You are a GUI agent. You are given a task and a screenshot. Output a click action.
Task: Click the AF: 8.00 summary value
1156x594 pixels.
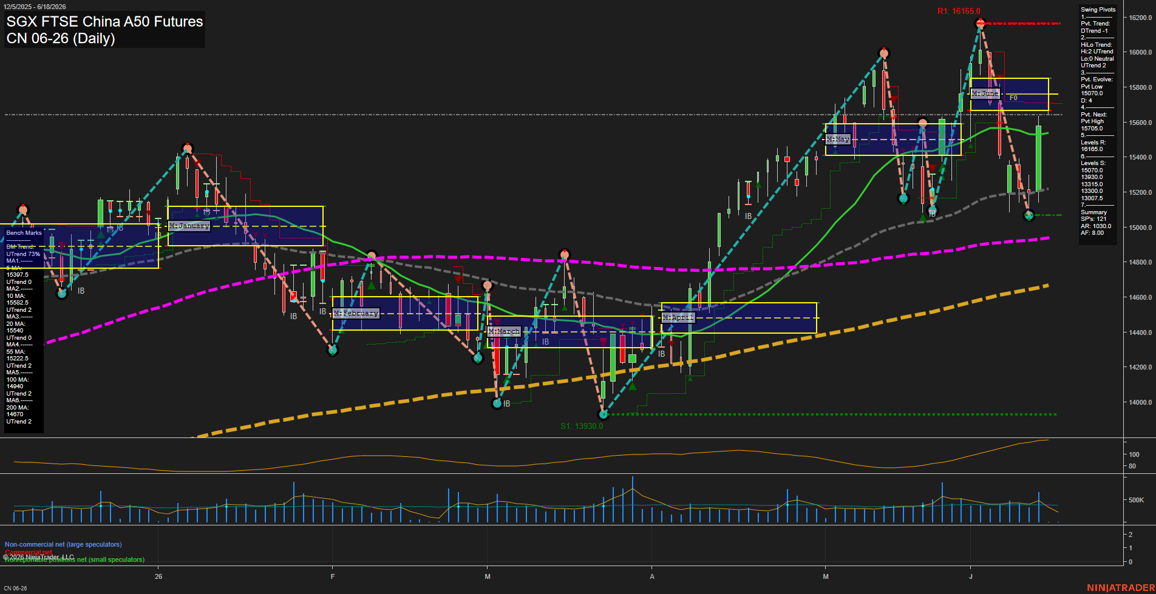pos(1092,233)
